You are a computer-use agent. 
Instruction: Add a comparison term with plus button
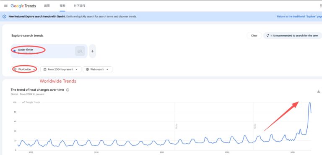pyautogui.click(x=92, y=51)
